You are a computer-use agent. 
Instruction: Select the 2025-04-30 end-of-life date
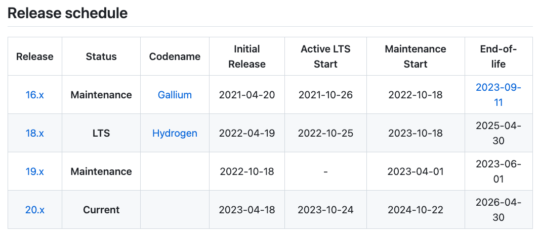click(499, 133)
